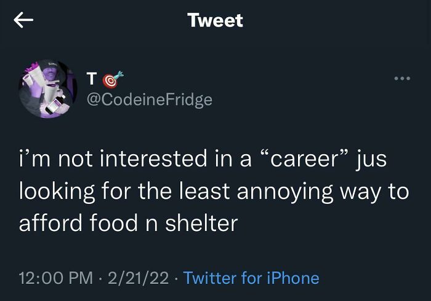Open the "Twitter for iPhone" source link

pos(251,278)
